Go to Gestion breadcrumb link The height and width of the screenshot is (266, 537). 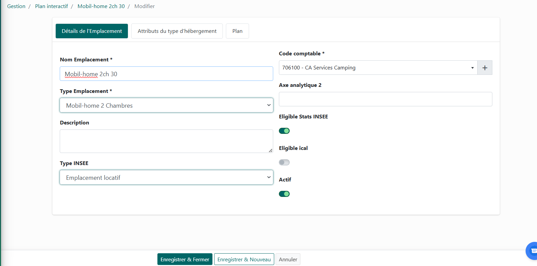click(16, 6)
